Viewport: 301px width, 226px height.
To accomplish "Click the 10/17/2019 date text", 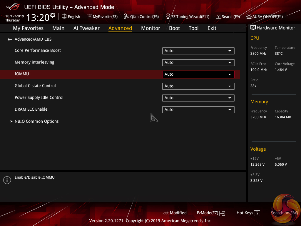I will pyautogui.click(x=15, y=16).
